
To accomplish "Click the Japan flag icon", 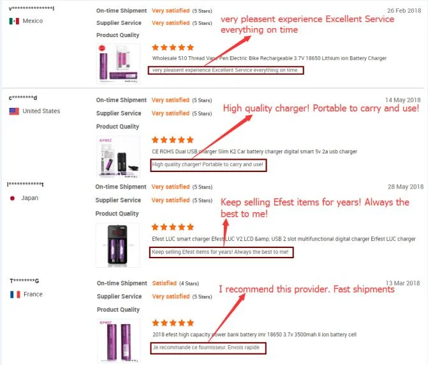I will 13,198.
